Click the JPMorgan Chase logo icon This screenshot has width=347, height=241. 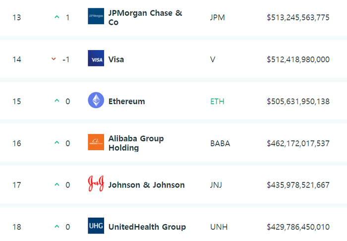click(96, 16)
